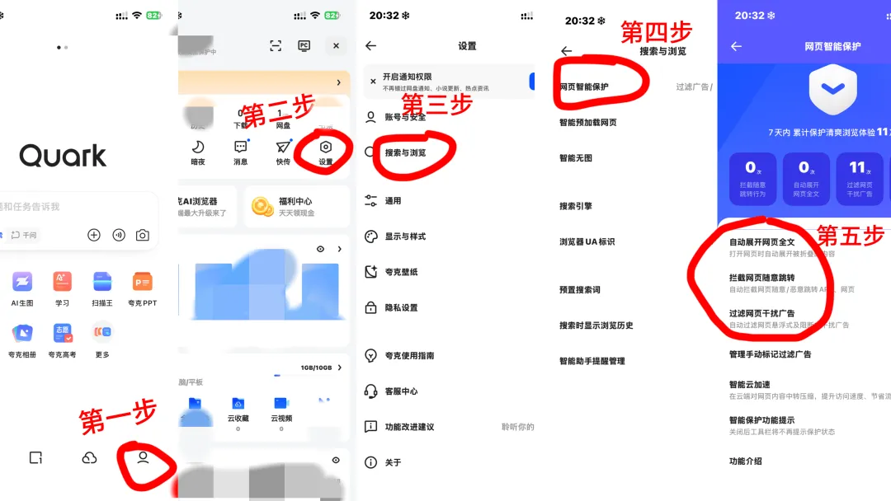
Task: Tap the shield protection icon
Action: [832, 89]
